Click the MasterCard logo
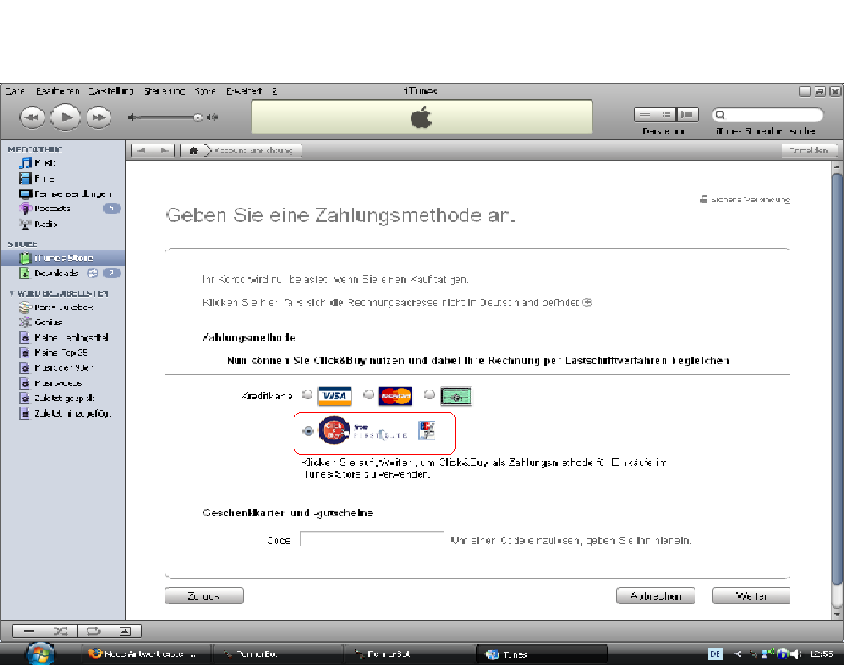Screen dimensions: 844x665 click(395, 396)
